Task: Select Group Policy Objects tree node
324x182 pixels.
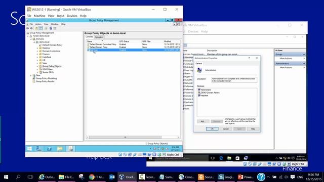Action: click(52, 66)
